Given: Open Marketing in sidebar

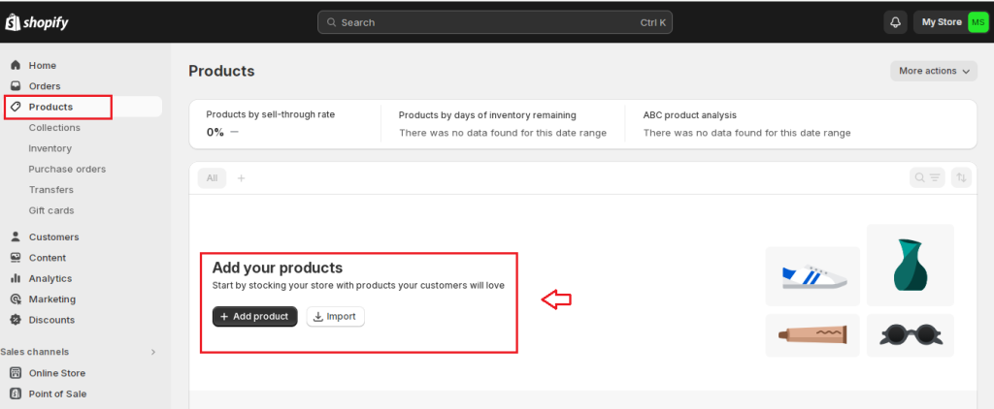Looking at the screenshot, I should coord(52,299).
